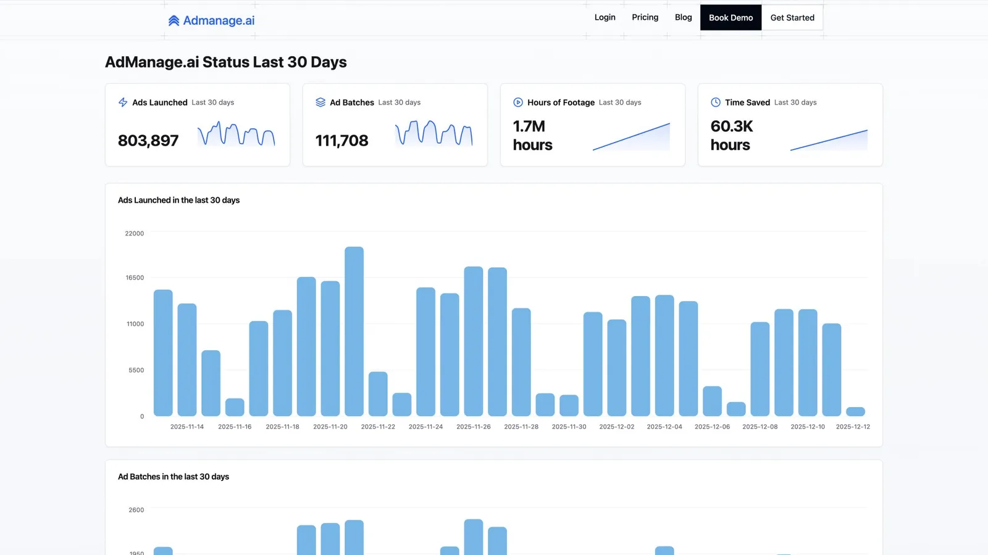This screenshot has height=555, width=988.
Task: Click the 2025-12-12 axis label
Action: pyautogui.click(x=853, y=427)
